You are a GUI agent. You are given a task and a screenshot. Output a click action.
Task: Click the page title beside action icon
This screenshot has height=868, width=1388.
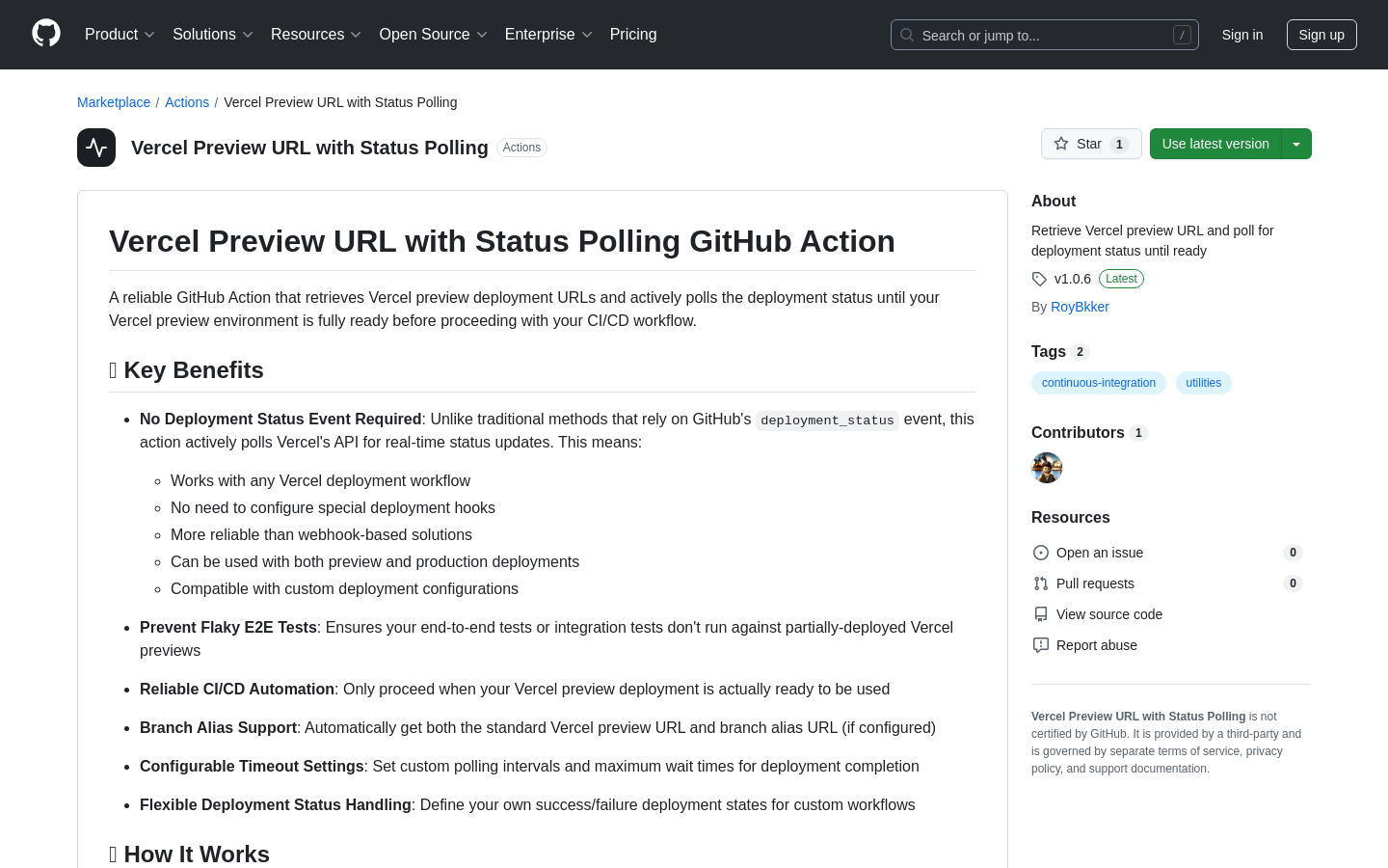[x=309, y=148]
